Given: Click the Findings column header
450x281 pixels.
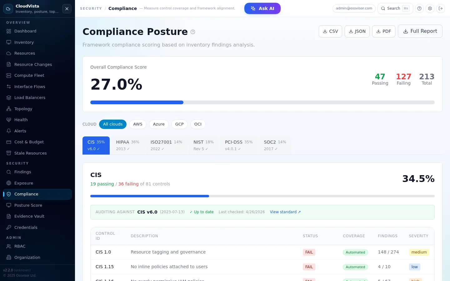Looking at the screenshot, I should tap(388, 236).
